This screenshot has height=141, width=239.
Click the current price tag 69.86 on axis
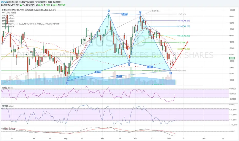[232, 58]
